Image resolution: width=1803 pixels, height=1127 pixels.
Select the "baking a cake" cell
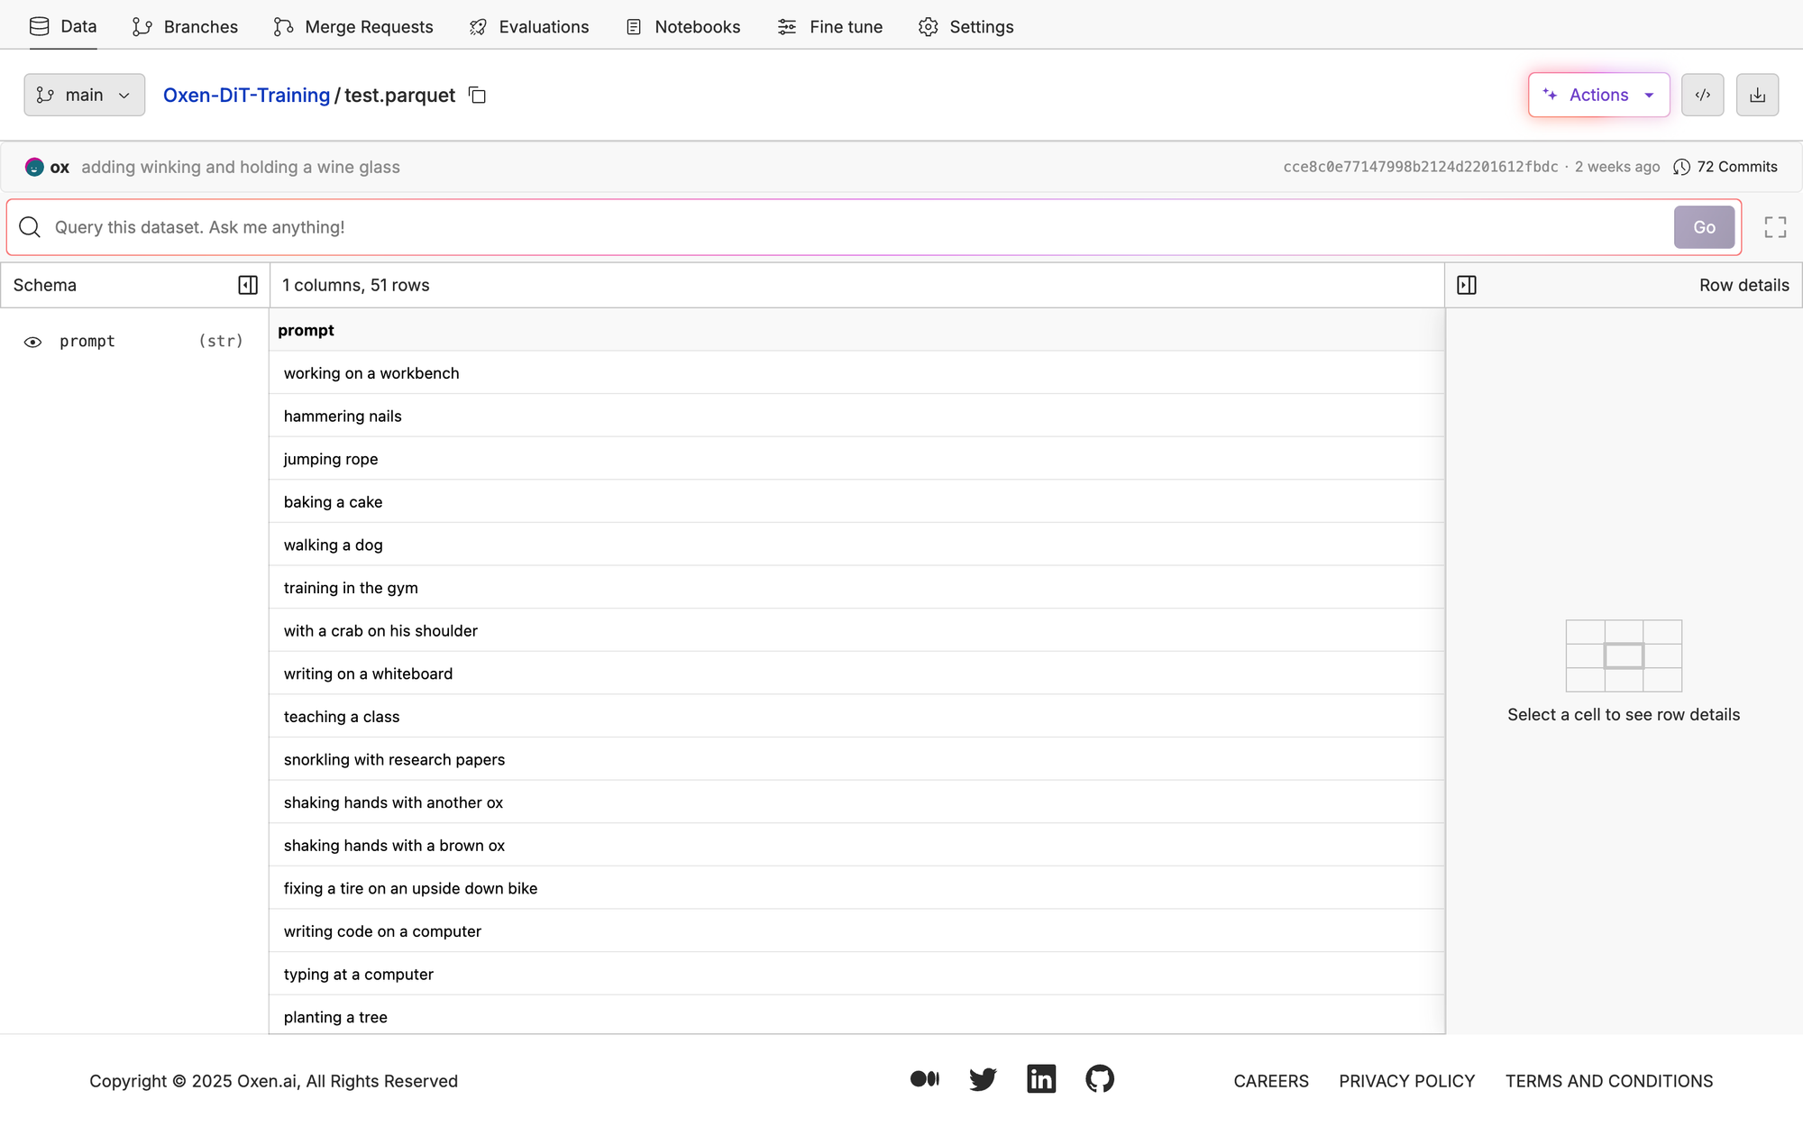pyautogui.click(x=334, y=502)
